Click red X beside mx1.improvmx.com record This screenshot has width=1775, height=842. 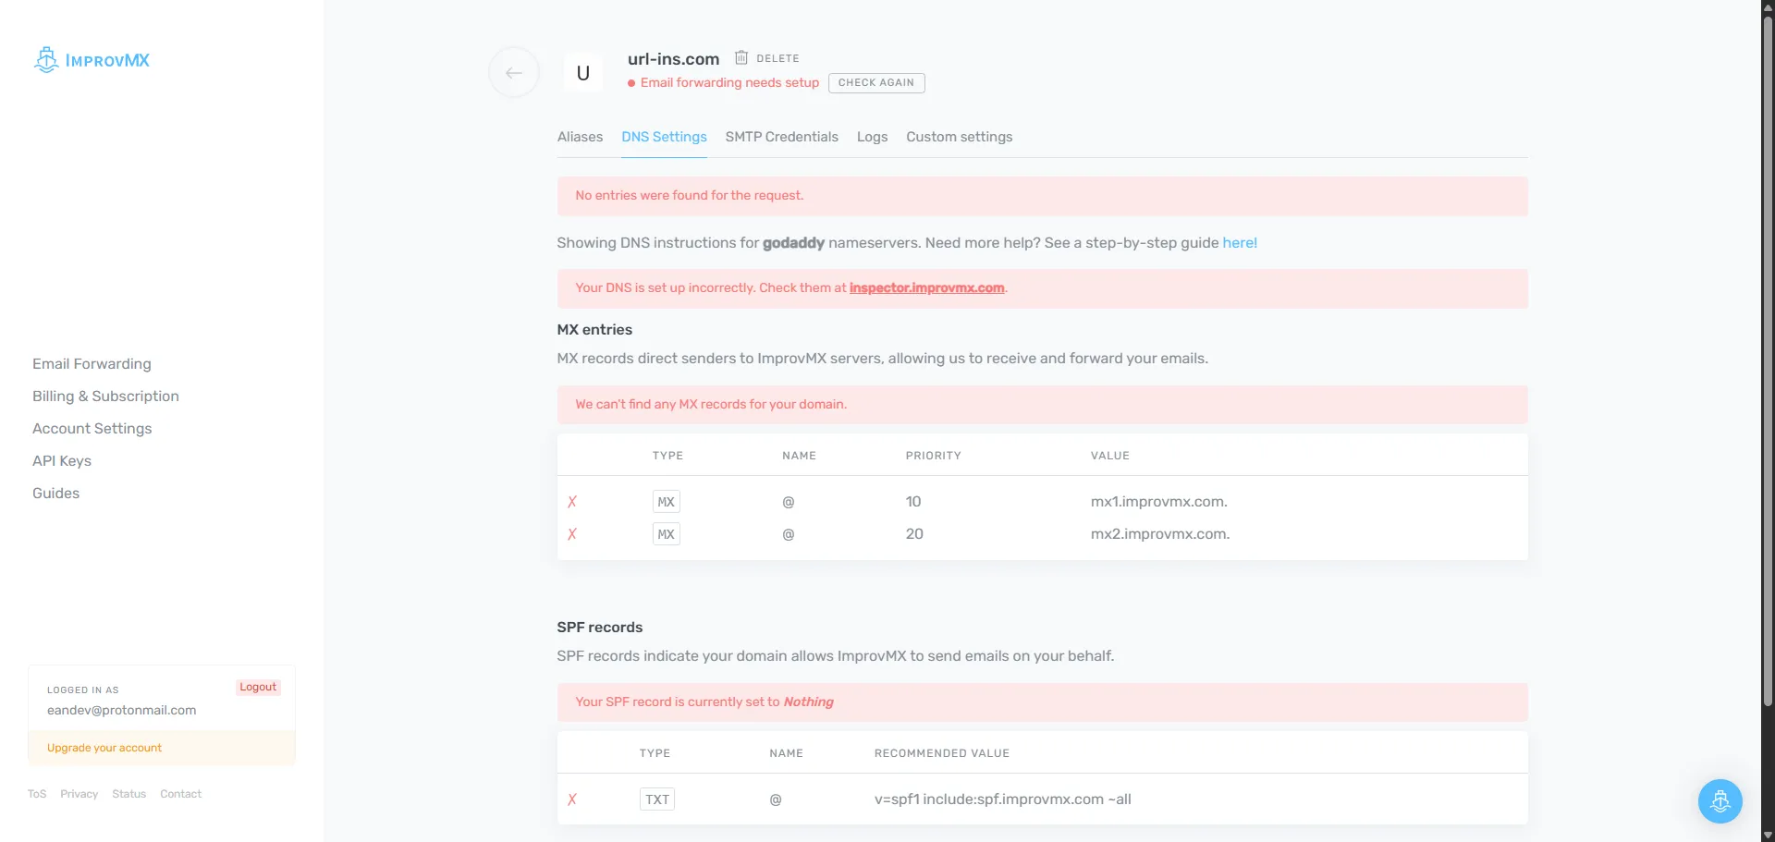coord(572,502)
